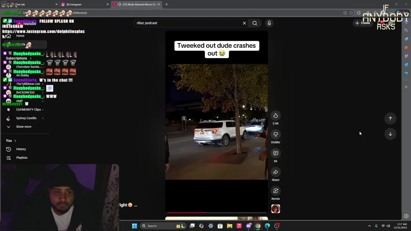Open Task View on the taskbar

[x=192, y=226]
